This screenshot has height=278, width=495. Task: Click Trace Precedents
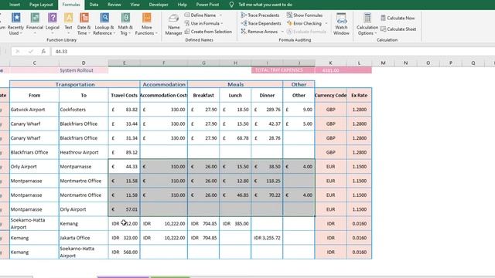click(260, 15)
